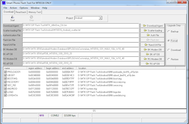This screenshot has width=189, height=124.
Task: Click the empty Nand Util File field
Action: pos(81,45)
